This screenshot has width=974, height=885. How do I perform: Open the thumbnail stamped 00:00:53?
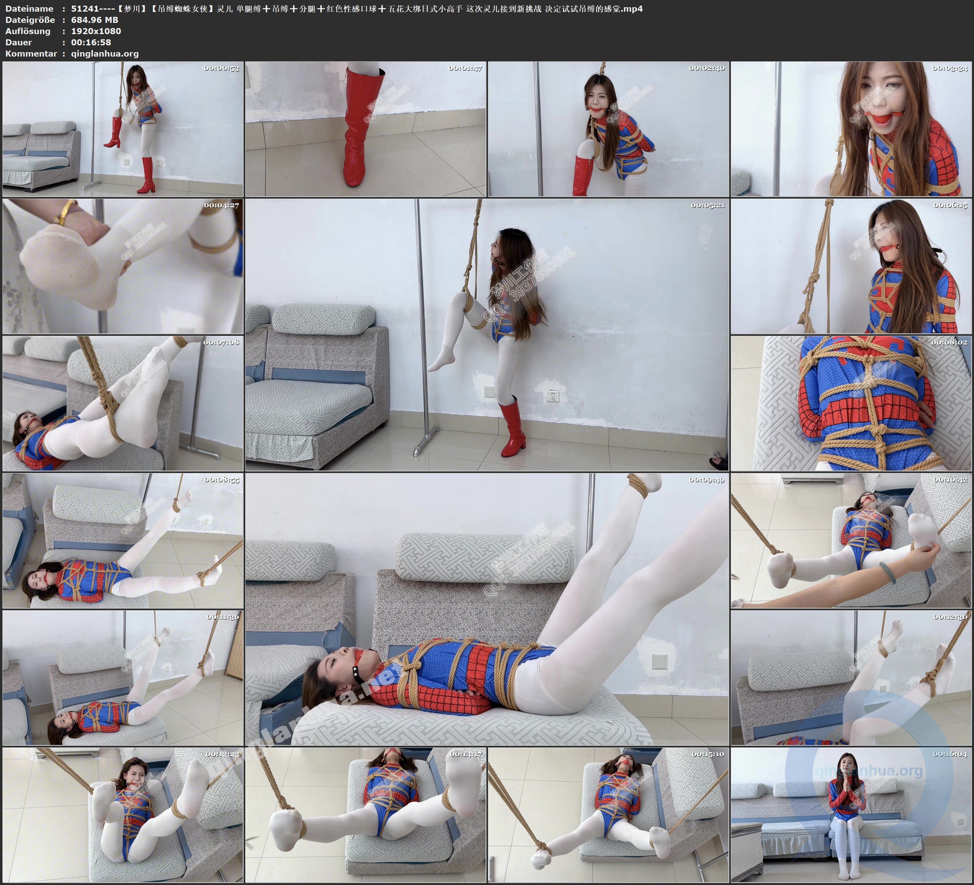pyautogui.click(x=123, y=129)
